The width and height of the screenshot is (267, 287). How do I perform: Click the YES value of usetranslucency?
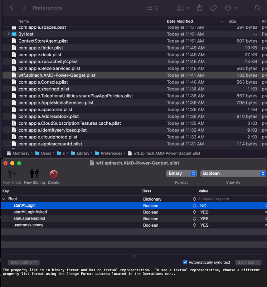[x=204, y=225]
